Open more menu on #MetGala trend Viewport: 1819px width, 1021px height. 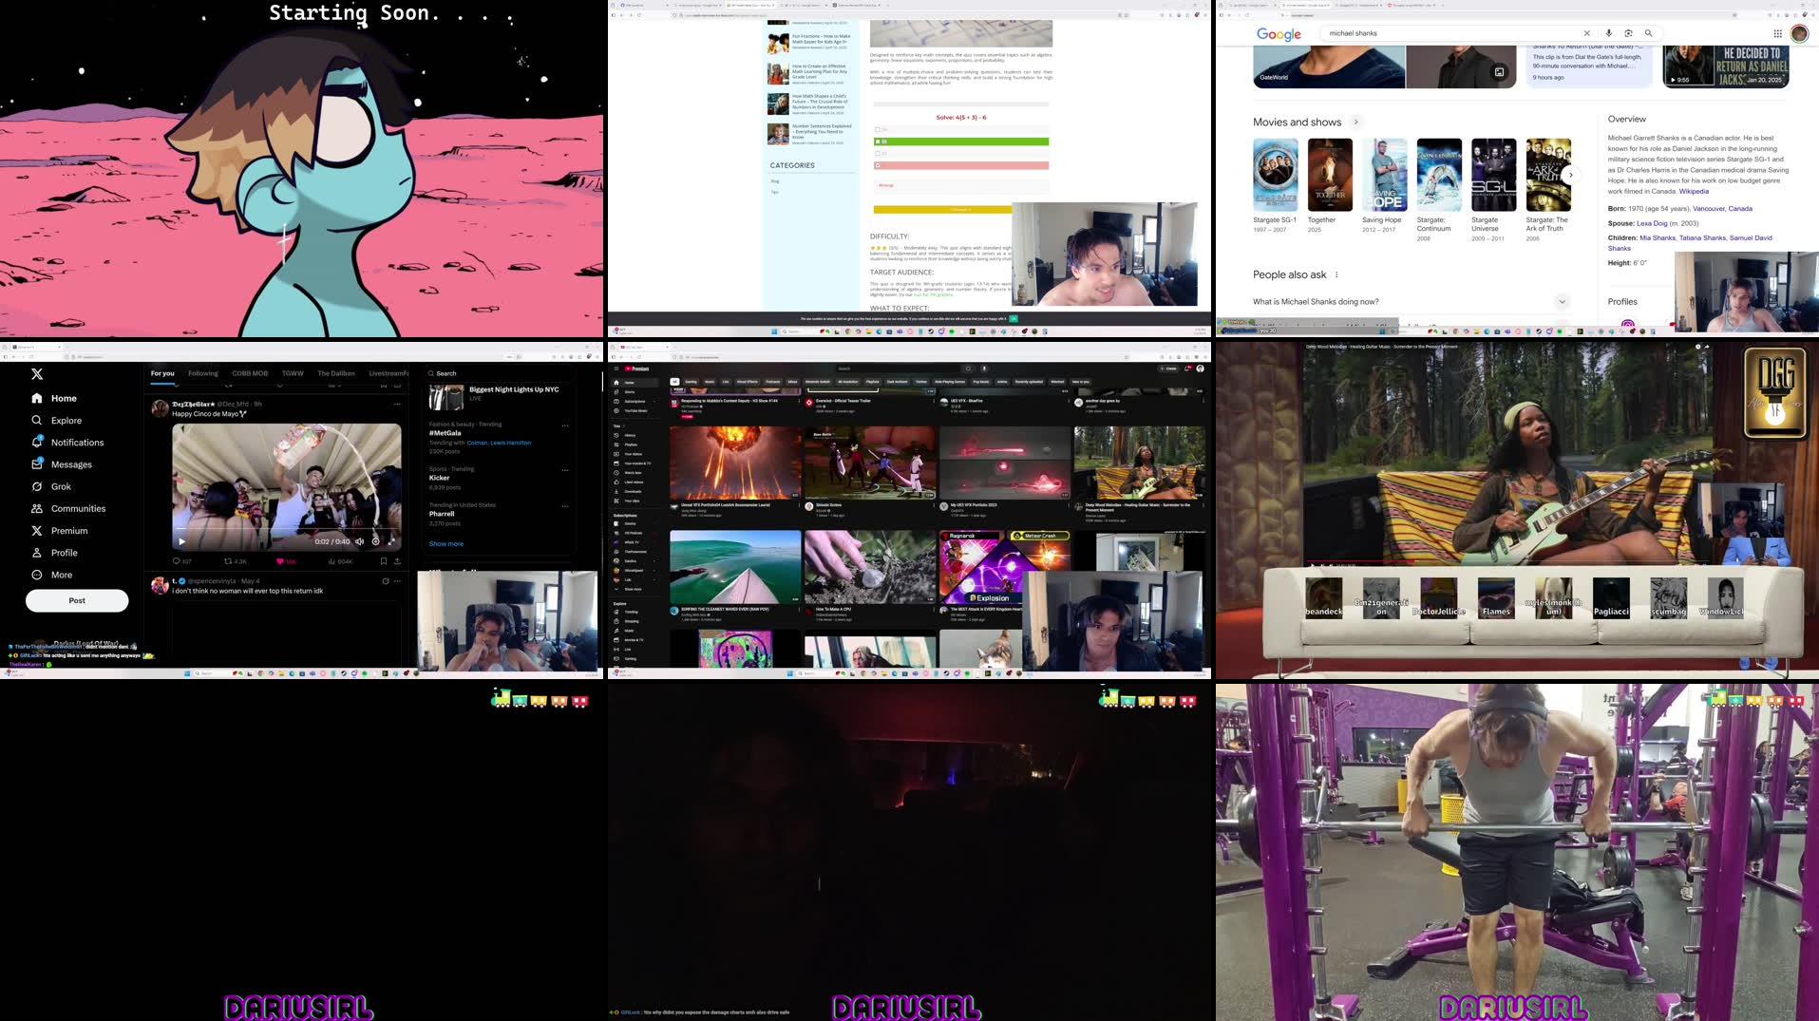(x=565, y=425)
